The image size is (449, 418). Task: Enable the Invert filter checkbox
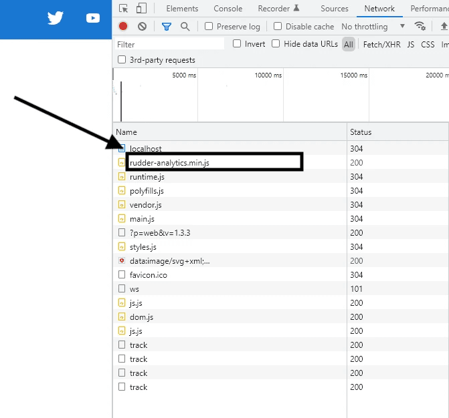237,44
